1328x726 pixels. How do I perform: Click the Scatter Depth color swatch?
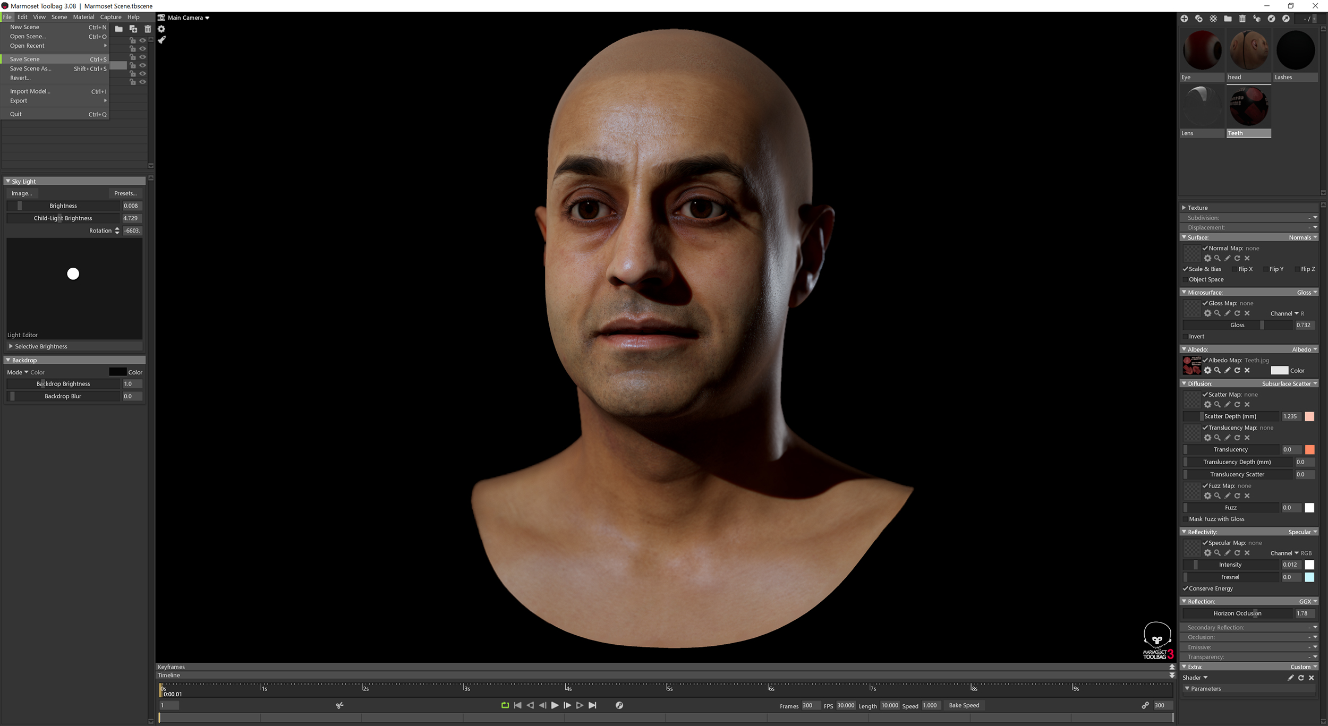pos(1310,416)
